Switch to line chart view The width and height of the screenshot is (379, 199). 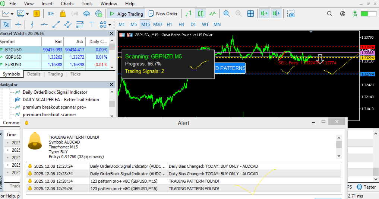[x=212, y=14]
